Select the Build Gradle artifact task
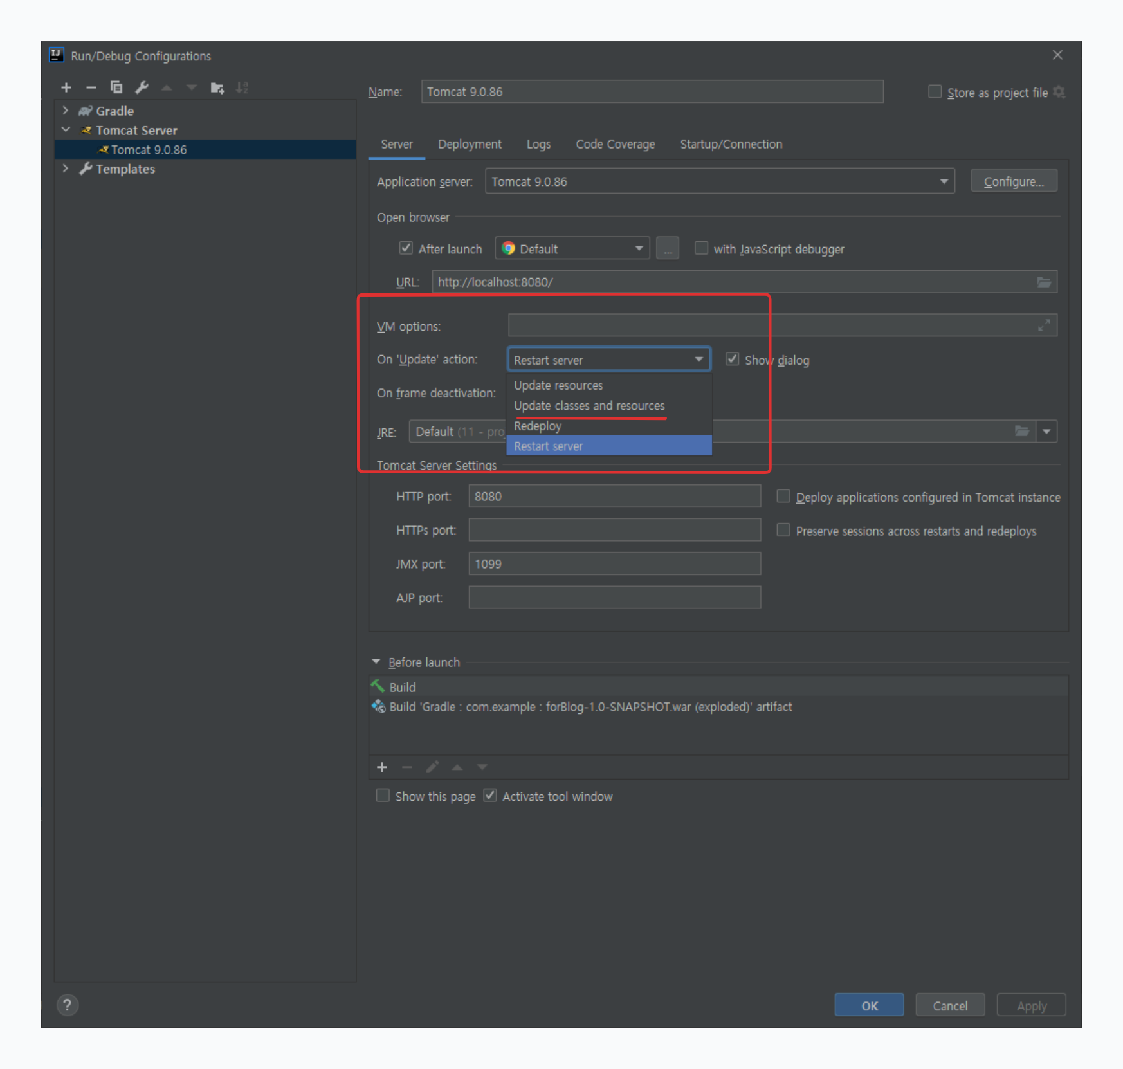 coord(718,706)
